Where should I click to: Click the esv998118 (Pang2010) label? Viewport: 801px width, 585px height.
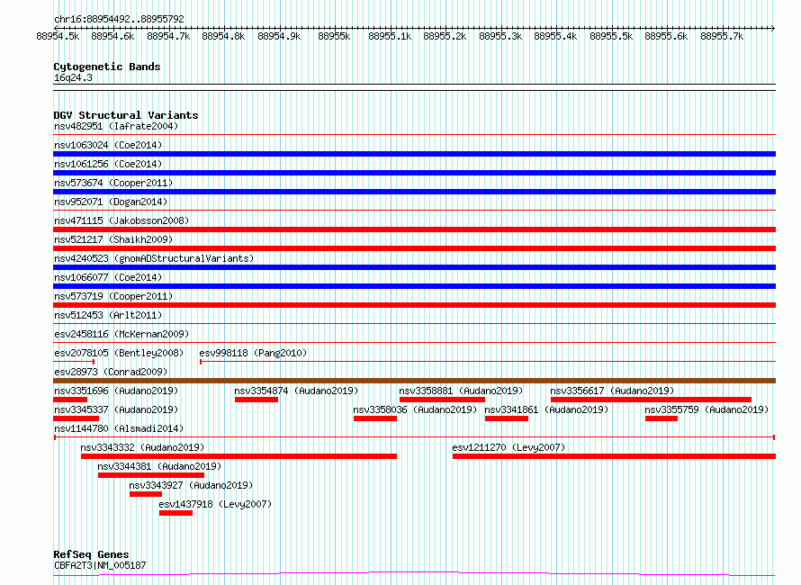pyautogui.click(x=253, y=353)
